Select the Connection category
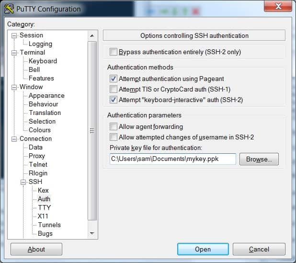 tap(35, 138)
